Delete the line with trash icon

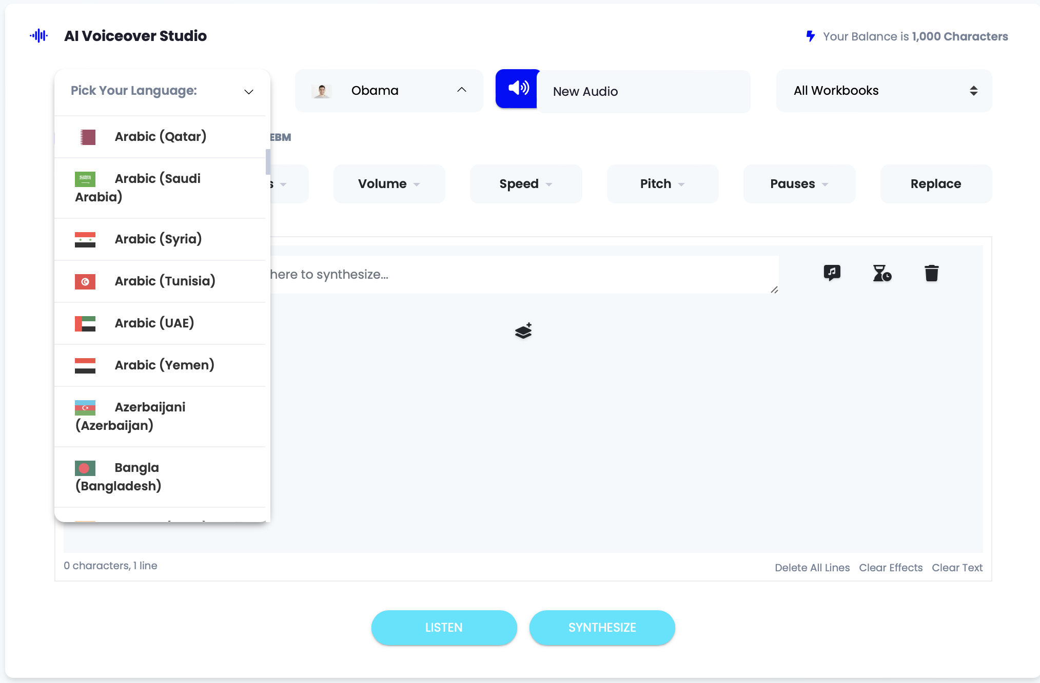click(x=931, y=273)
